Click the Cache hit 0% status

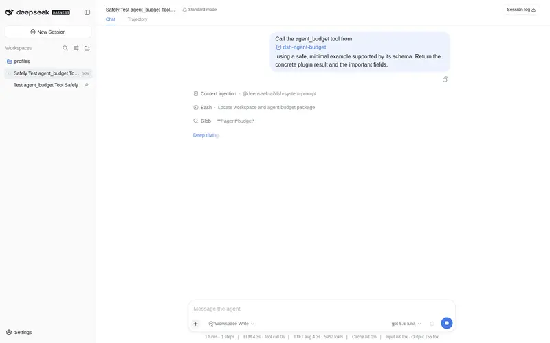[364, 337]
